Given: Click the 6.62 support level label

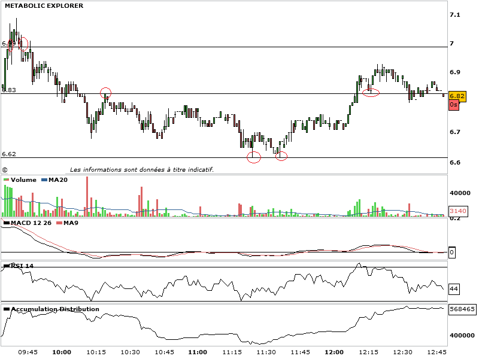Looking at the screenshot, I should [x=9, y=154].
